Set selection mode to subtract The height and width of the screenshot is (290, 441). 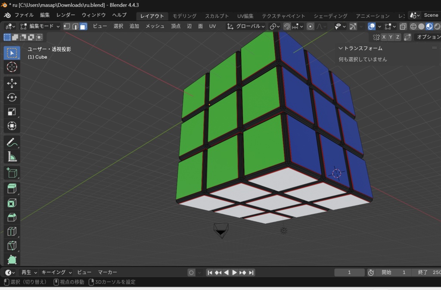pyautogui.click(x=23, y=37)
